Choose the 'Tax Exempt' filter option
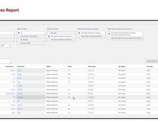The image size is (158, 121). pos(31,40)
